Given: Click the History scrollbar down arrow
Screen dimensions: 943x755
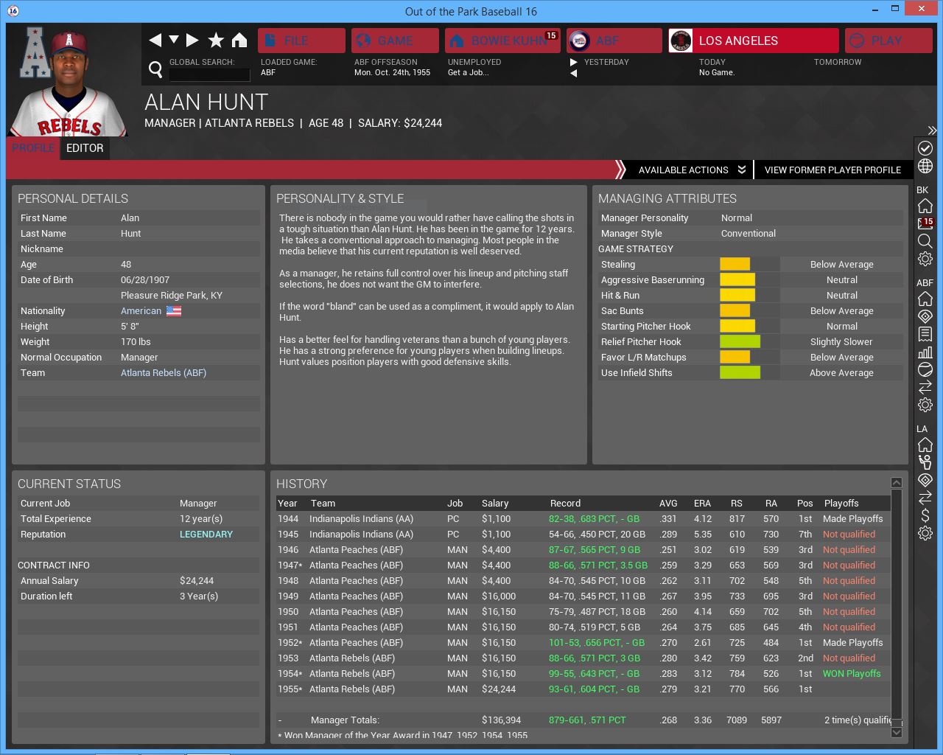Looking at the screenshot, I should point(897,732).
